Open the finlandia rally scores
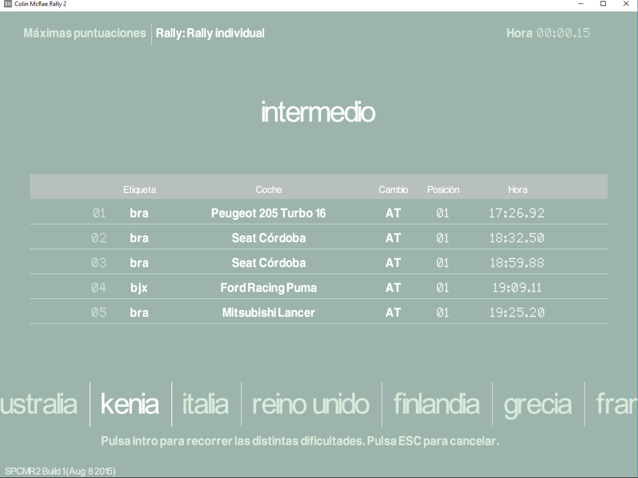The image size is (638, 478). [436, 404]
